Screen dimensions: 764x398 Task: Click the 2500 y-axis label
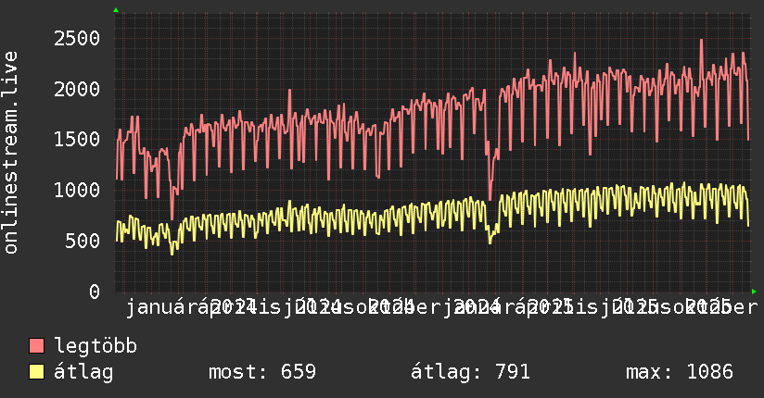(77, 39)
